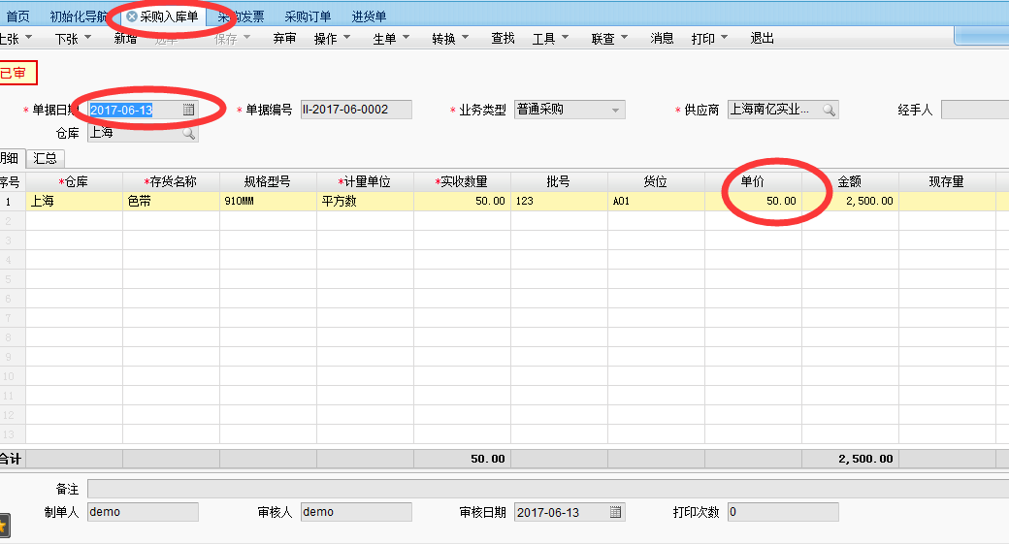Viewport: 1009px width, 544px height.
Task: Click the 仓库 lookup magnifier icon
Action: click(x=188, y=133)
